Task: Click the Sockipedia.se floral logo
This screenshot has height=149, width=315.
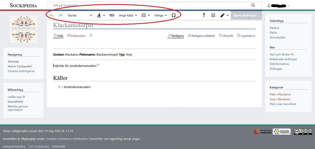Action: 23,29
